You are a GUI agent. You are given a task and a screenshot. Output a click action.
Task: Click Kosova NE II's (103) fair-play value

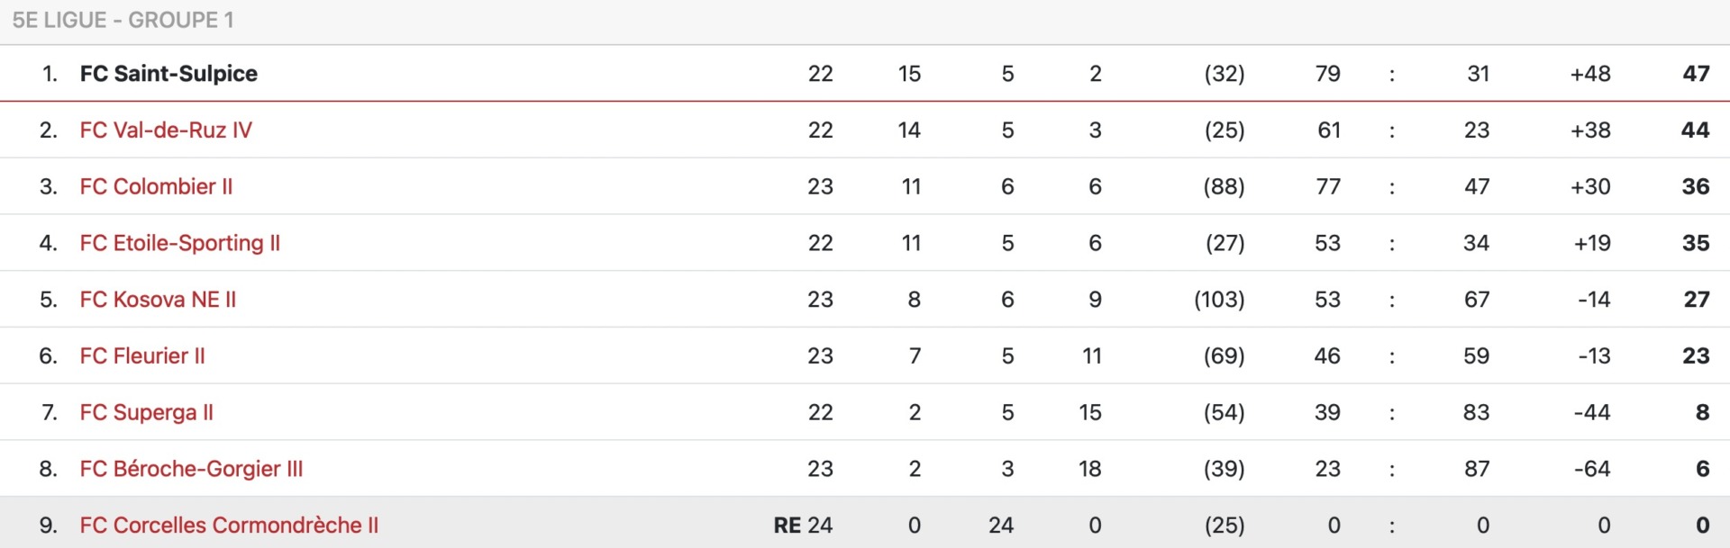(1219, 300)
